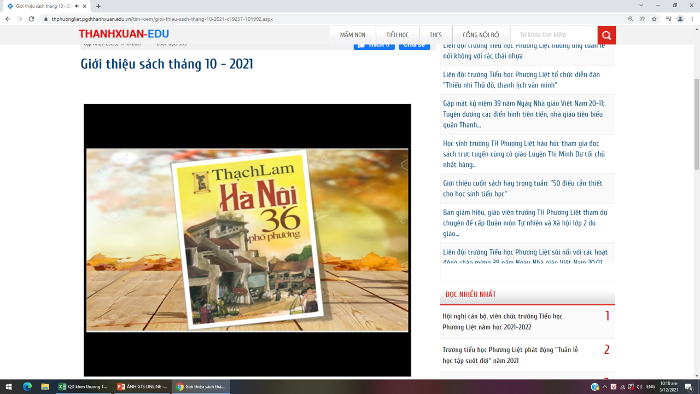This screenshot has height=394, width=700.
Task: Open the THCS menu
Action: coord(436,35)
